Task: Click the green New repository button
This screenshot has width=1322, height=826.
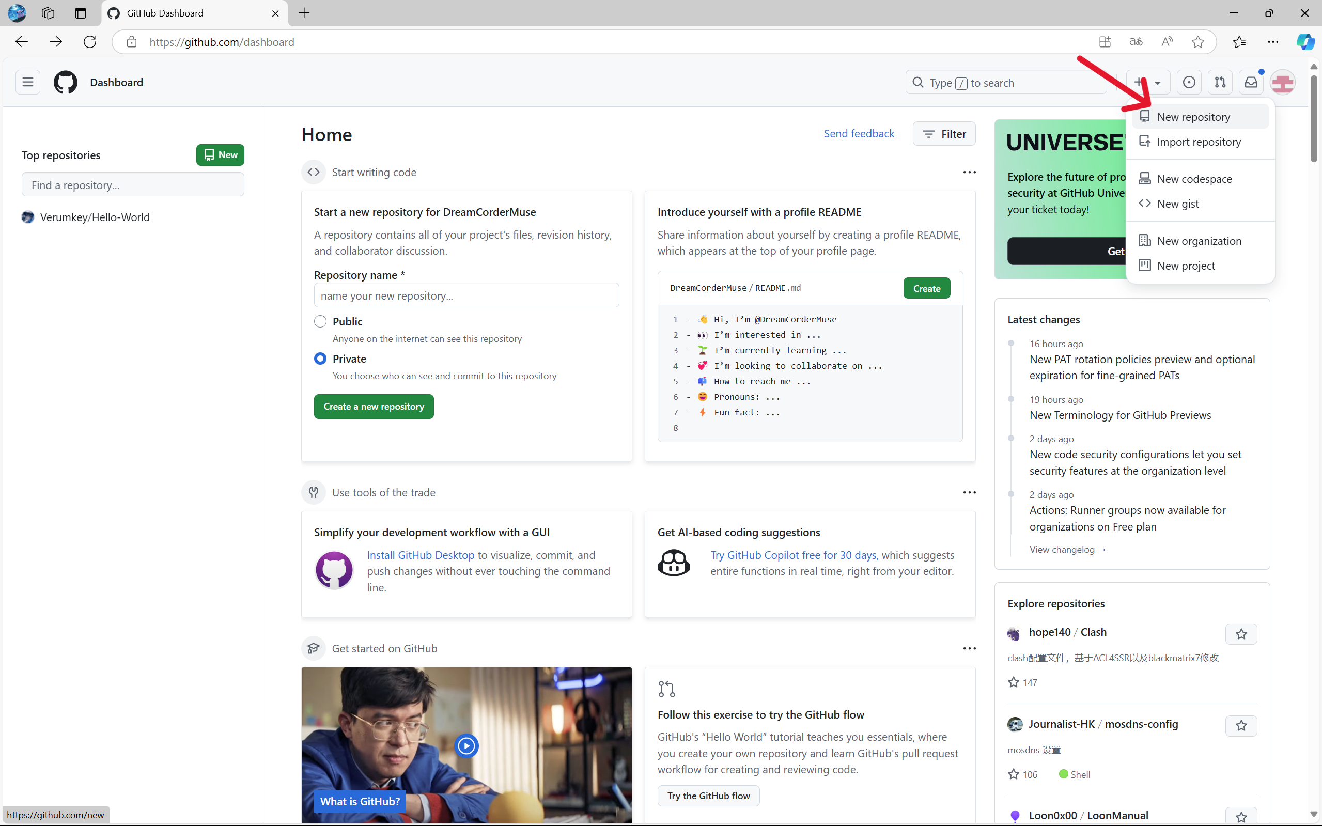Action: point(220,155)
